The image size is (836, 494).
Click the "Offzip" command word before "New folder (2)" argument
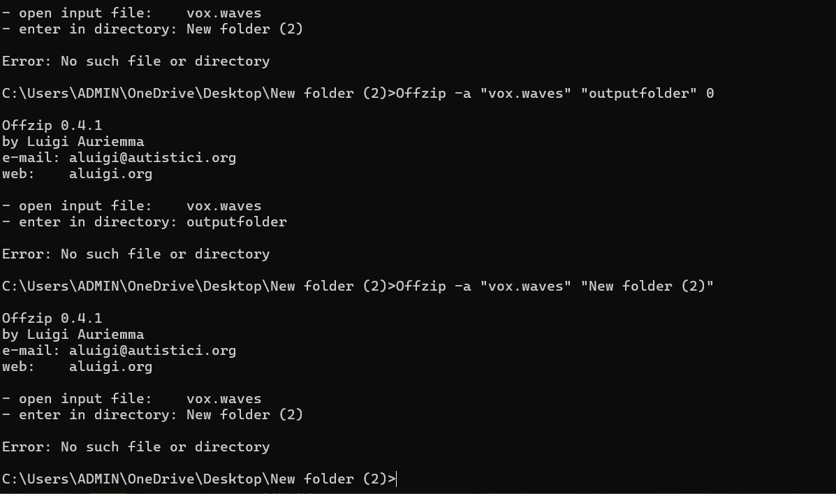420,286
